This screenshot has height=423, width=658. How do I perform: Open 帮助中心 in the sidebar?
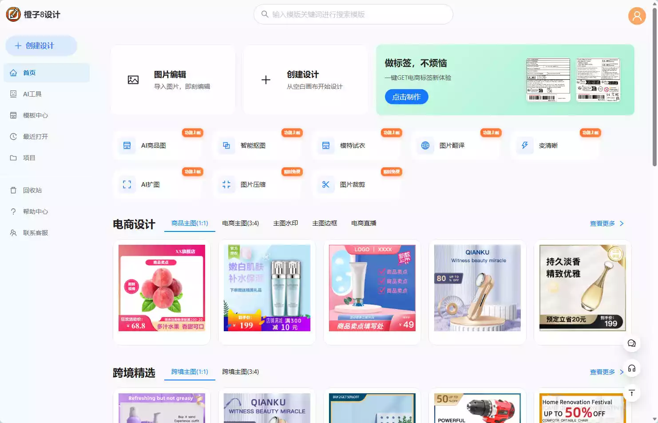click(47, 211)
